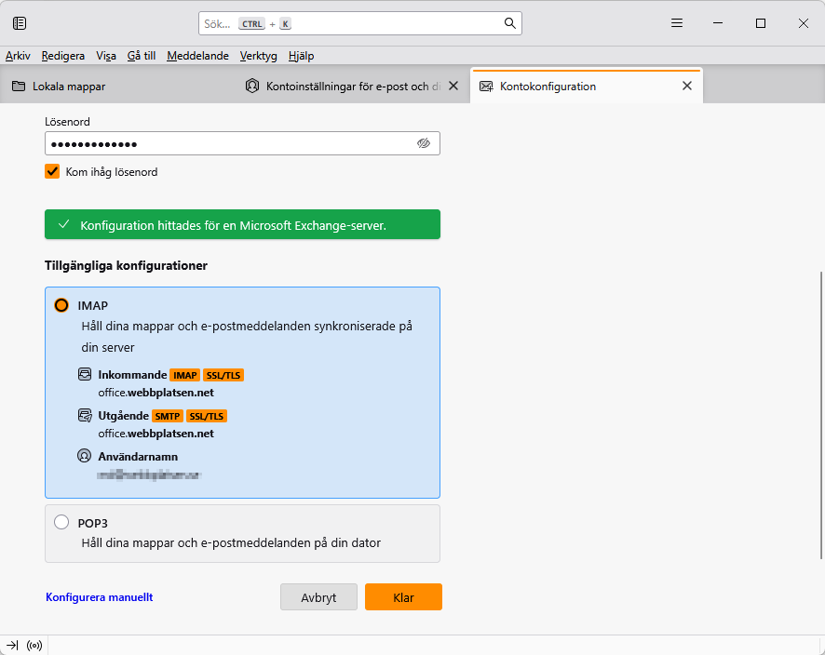Open the Redigera menu
Image resolution: width=825 pixels, height=655 pixels.
pyautogui.click(x=63, y=56)
